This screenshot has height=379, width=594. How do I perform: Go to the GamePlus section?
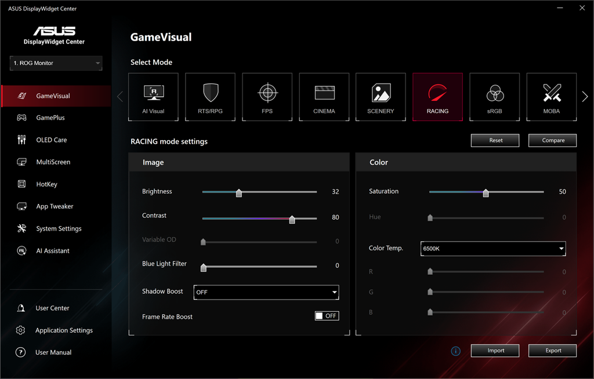[x=50, y=118]
